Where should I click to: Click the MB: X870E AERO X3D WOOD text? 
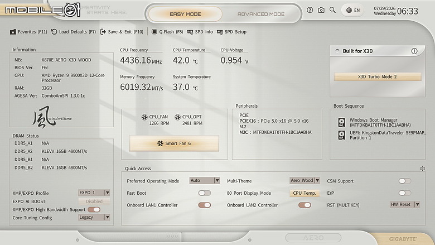tap(53, 60)
